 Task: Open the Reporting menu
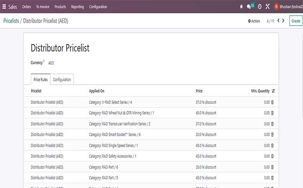tap(77, 7)
